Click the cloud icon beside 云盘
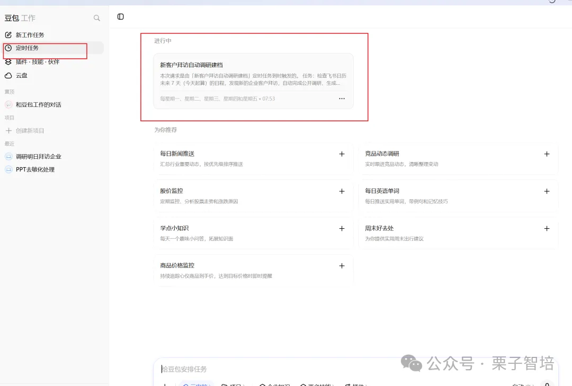The image size is (572, 386). (8, 76)
